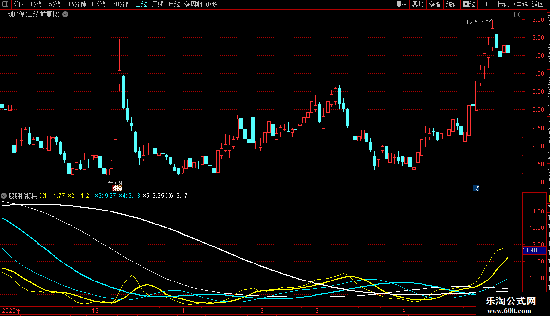The height and width of the screenshot is (316, 550).
Task: Open the 画线 drawing tools
Action: (x=469, y=4)
